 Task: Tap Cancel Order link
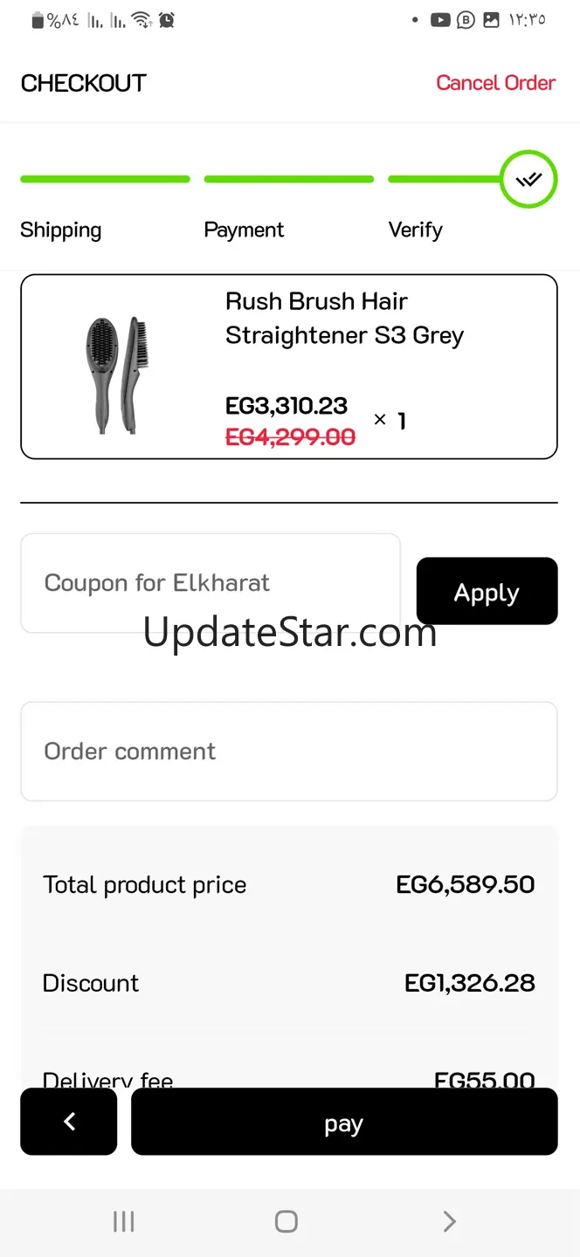click(495, 83)
